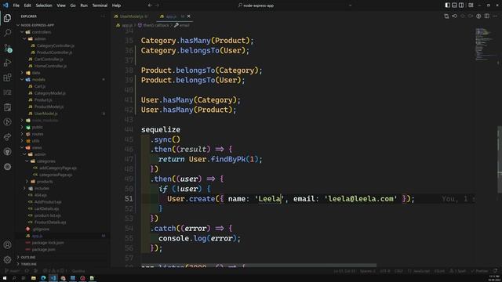Go forward with the title bar right arrow

(157, 5)
